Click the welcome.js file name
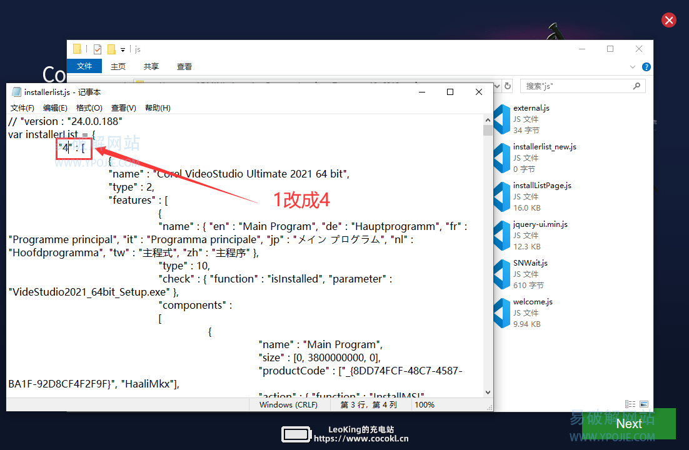Image resolution: width=689 pixels, height=450 pixels. point(533,302)
